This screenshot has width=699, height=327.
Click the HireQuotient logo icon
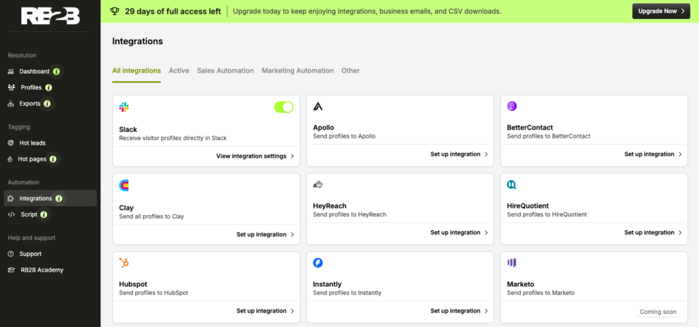[x=512, y=185]
